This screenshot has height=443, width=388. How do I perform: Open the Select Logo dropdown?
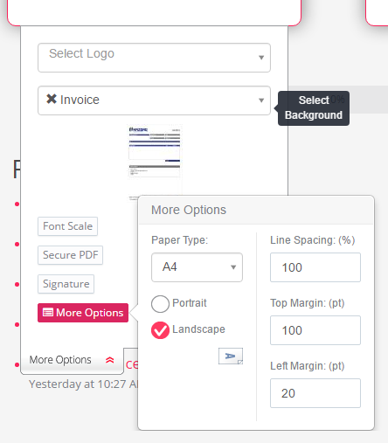click(x=154, y=58)
